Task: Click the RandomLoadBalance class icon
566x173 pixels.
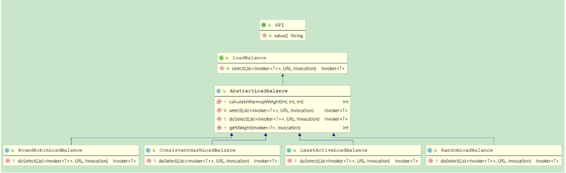Action: (430, 150)
